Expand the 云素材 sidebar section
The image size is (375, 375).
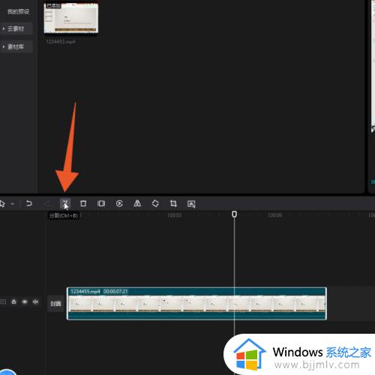click(16, 28)
